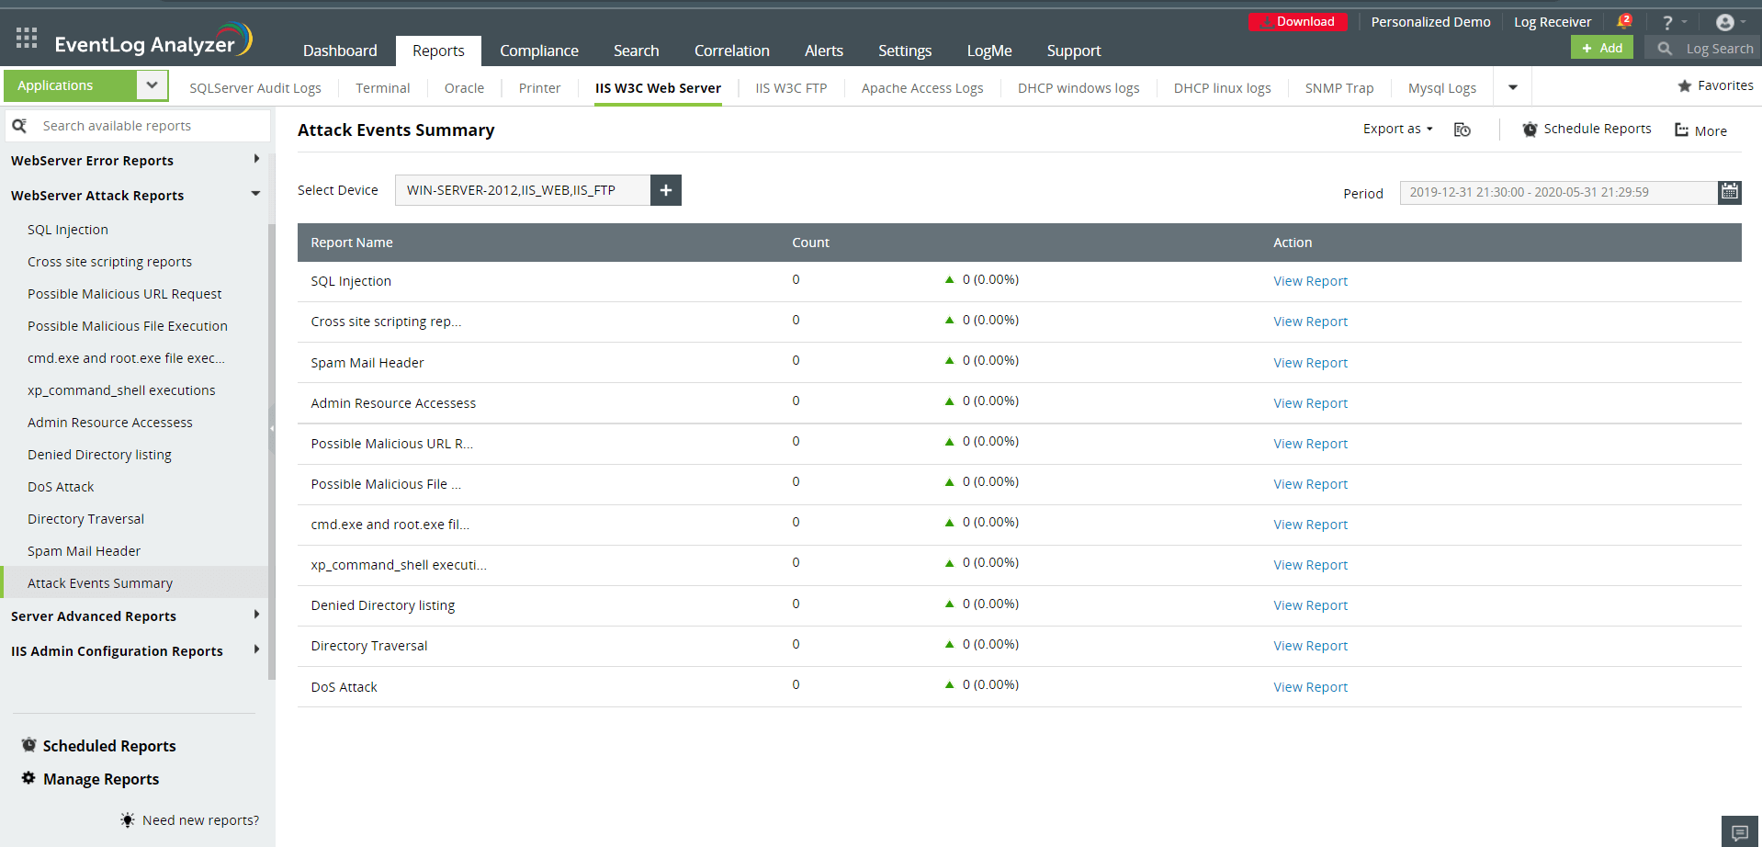Image resolution: width=1762 pixels, height=847 pixels.
Task: Click the Scheduled Reports clock icon in sidebar
Action: tap(29, 745)
